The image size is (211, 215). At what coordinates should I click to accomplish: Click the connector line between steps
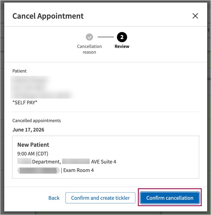(x=106, y=37)
